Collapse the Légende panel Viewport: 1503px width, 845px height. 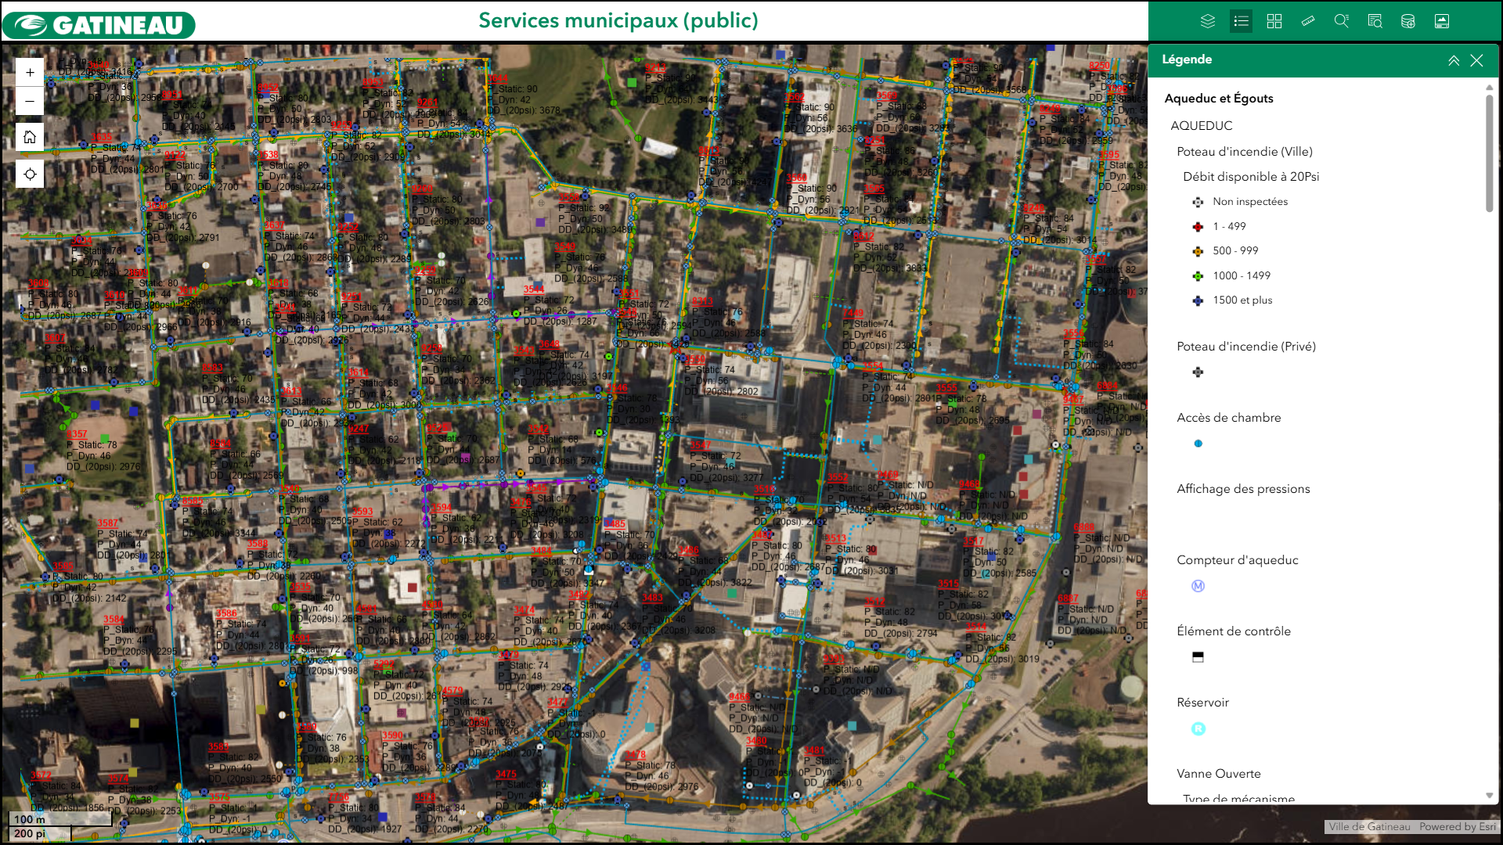(x=1454, y=60)
